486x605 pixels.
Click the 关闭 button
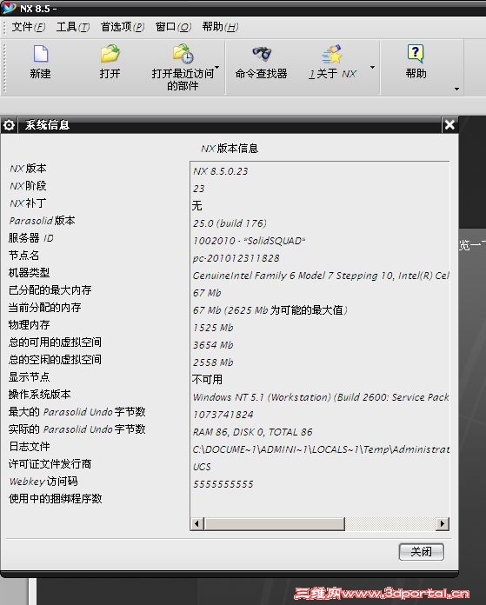click(x=421, y=552)
